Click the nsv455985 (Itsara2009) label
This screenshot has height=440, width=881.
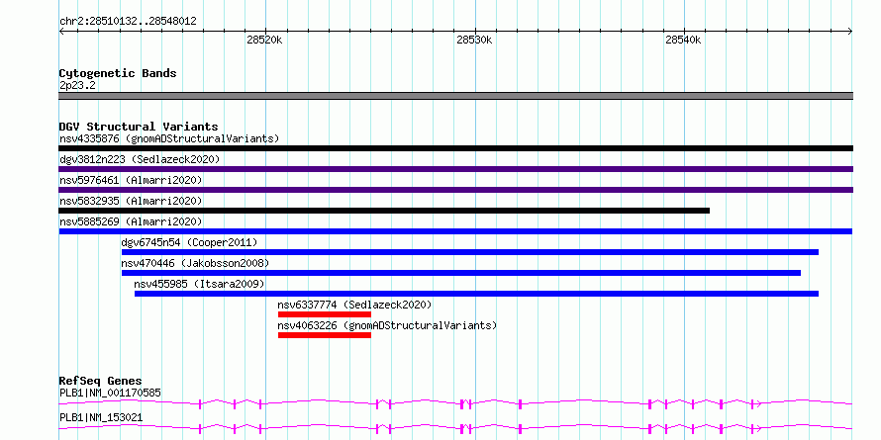199,284
